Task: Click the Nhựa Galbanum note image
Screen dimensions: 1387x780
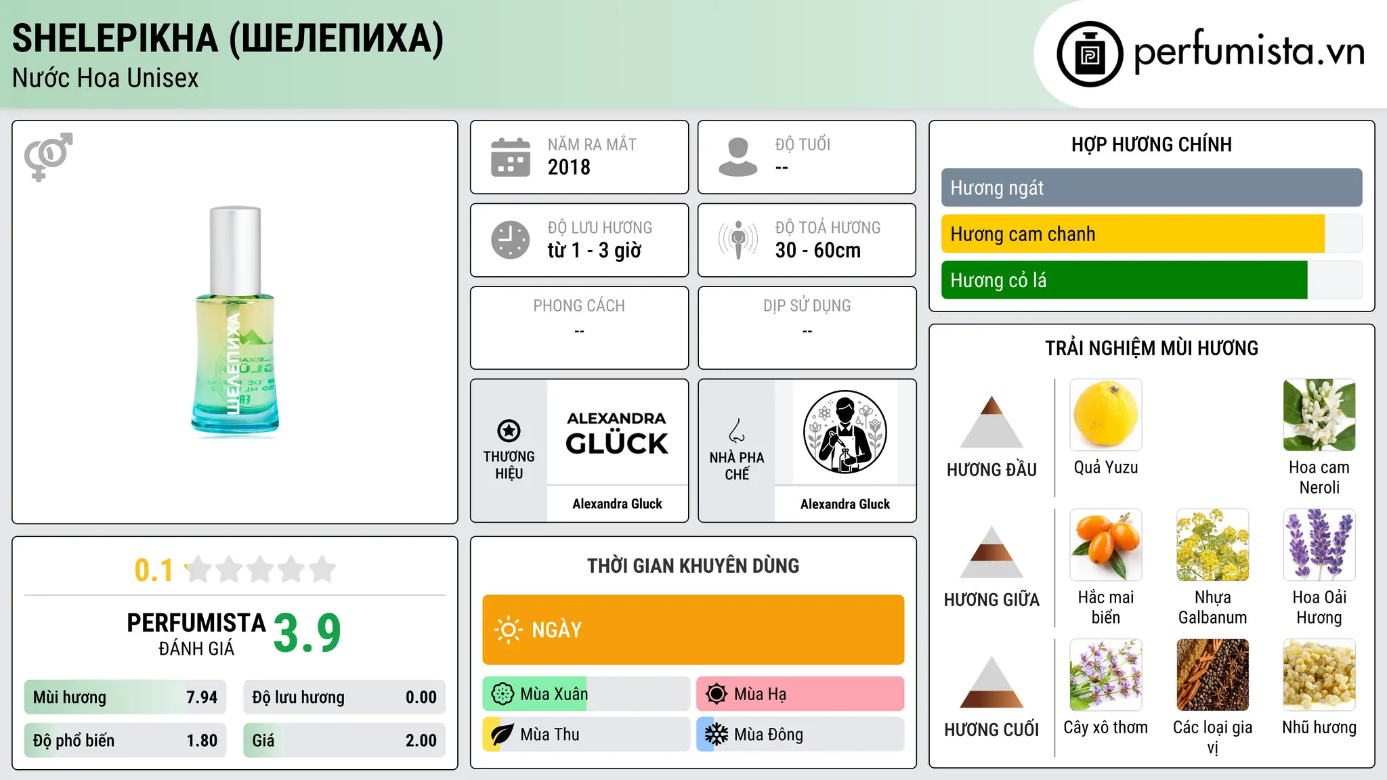Action: click(1213, 545)
